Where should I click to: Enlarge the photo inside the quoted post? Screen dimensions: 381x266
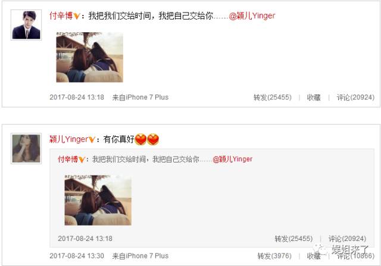pos(98,200)
